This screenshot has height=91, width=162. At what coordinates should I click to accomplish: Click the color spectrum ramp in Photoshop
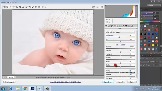click(x=150, y=21)
